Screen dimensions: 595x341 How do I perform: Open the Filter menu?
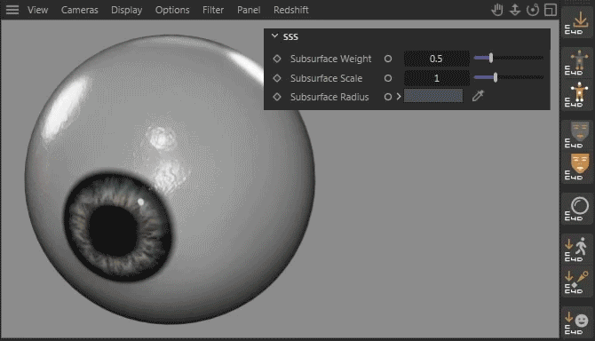213,10
